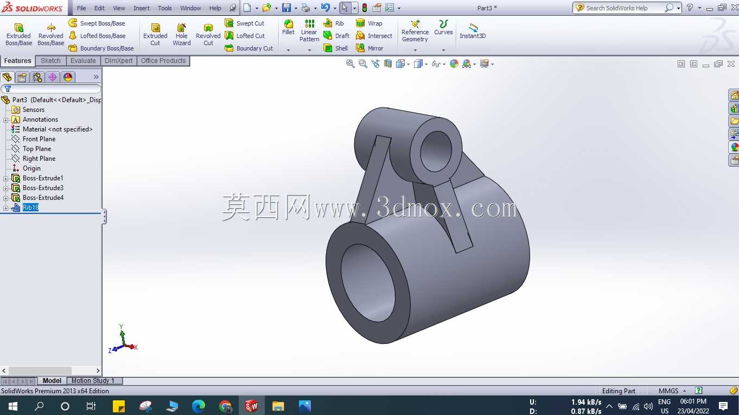Expand the Boss-Extrude3 feature node
Viewport: 739px width, 415px height.
pyautogui.click(x=6, y=188)
